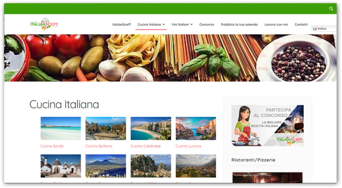The height and width of the screenshot is (188, 342).
Task: Open the Cucina Sarda link
Action: tap(52, 146)
